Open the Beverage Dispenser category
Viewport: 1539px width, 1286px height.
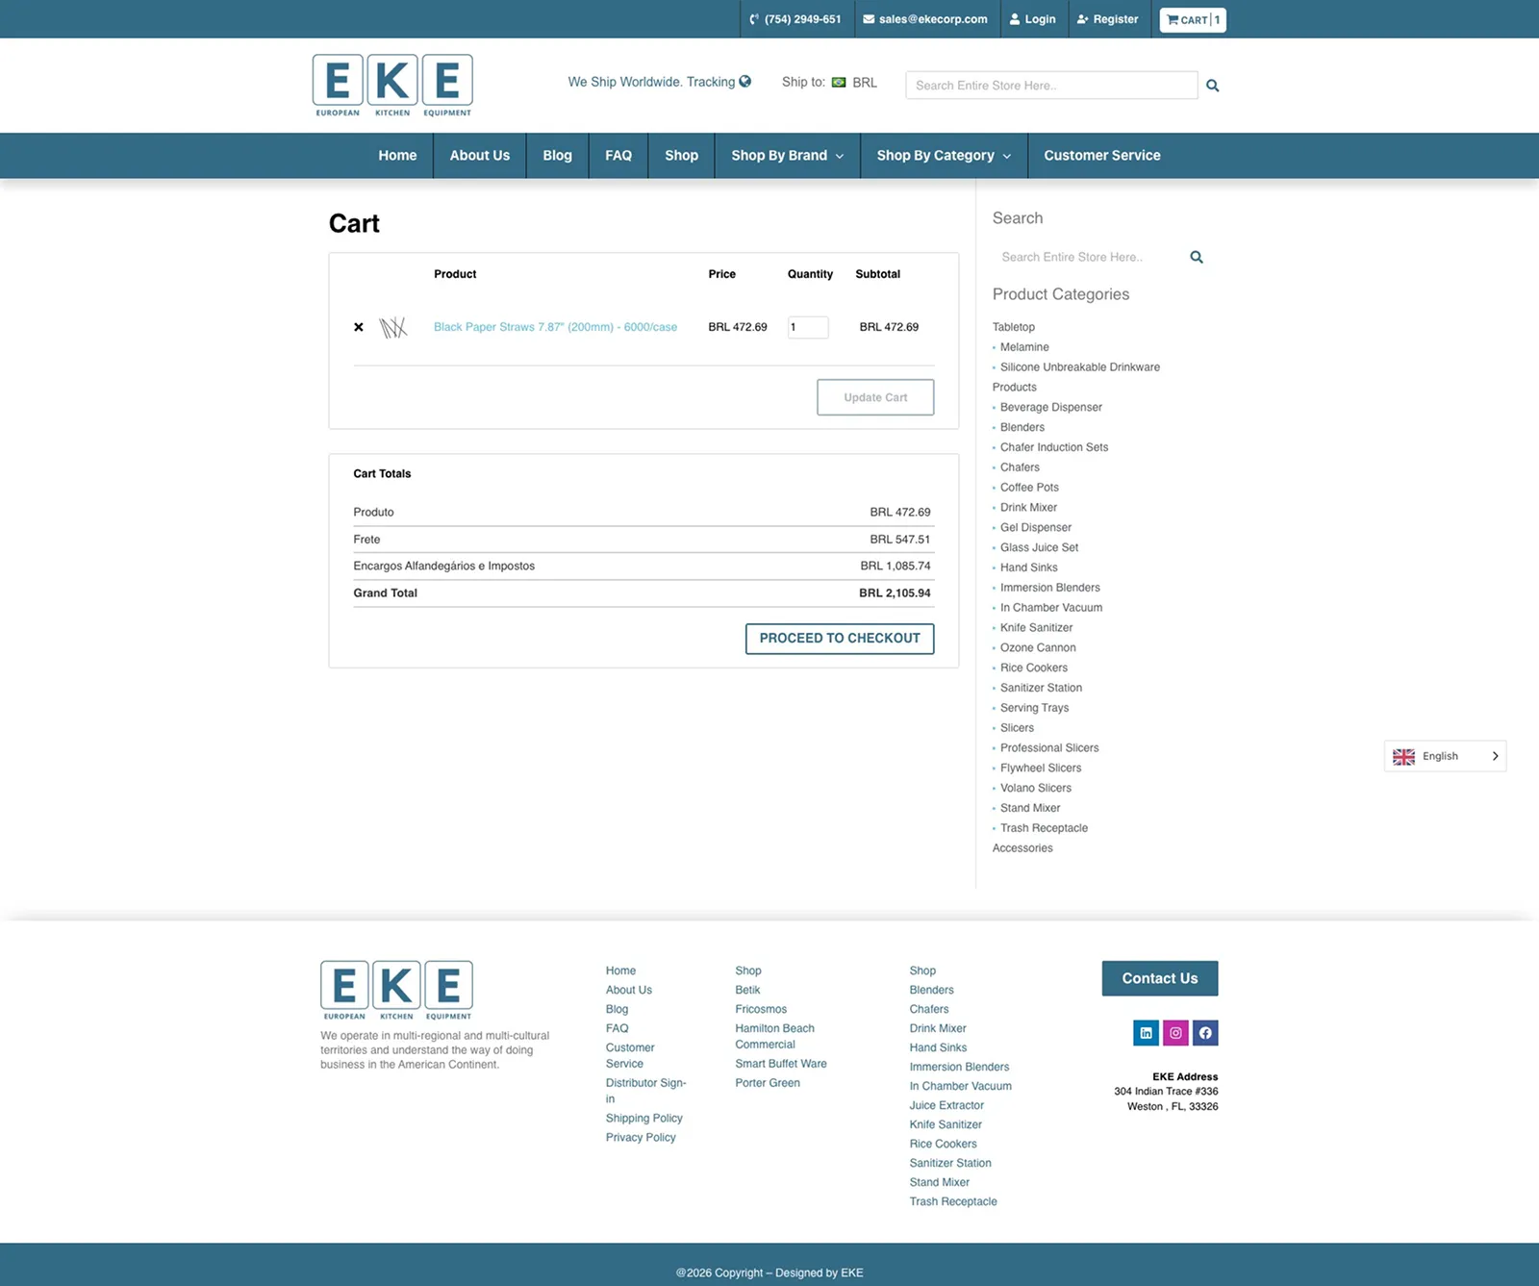(x=1051, y=408)
